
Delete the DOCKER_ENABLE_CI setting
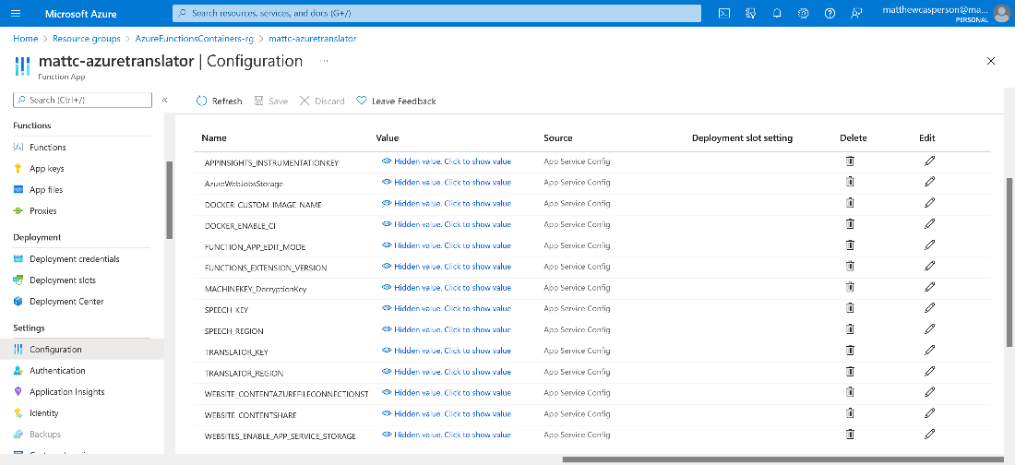tap(850, 223)
